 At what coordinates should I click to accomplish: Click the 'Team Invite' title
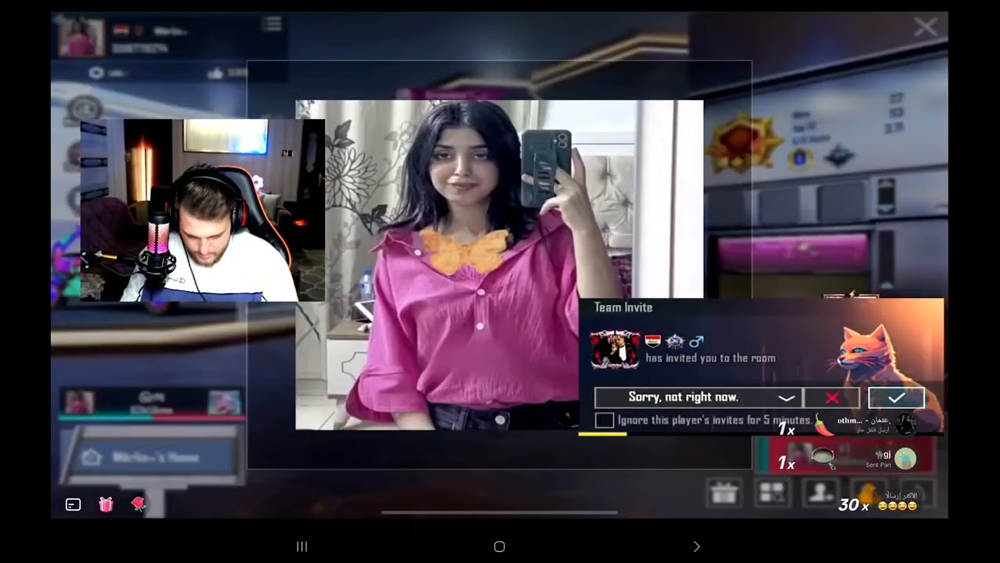pos(623,307)
